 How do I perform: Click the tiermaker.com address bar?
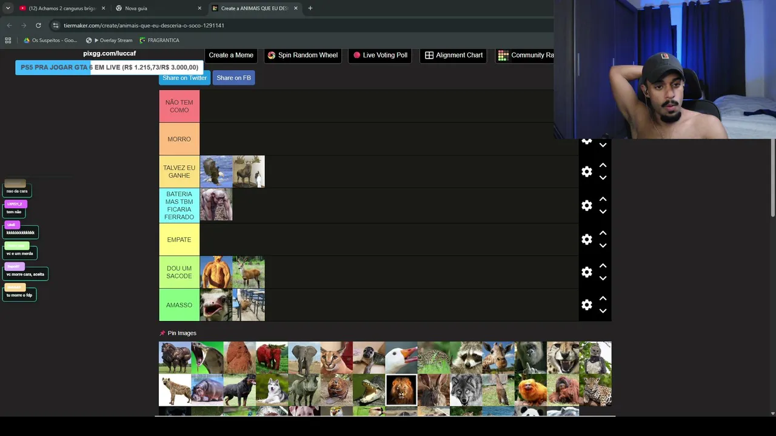(300, 25)
